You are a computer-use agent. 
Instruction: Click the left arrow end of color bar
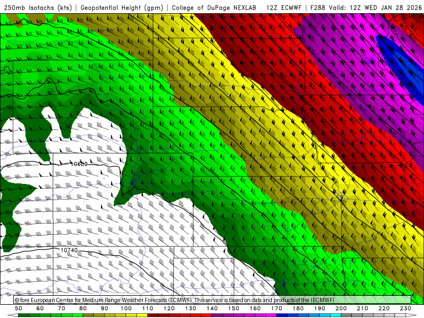[13, 315]
